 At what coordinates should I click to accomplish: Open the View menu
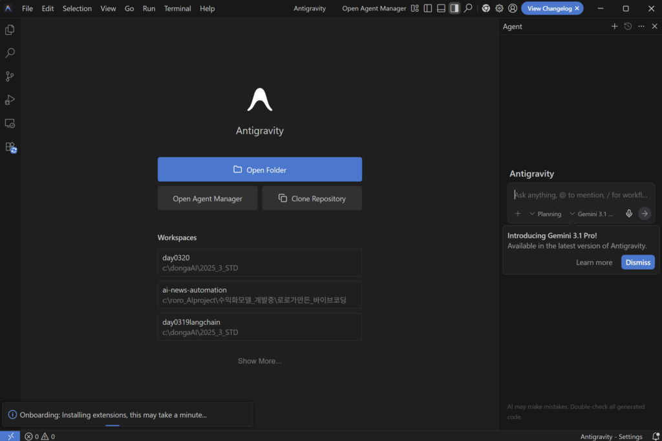108,8
